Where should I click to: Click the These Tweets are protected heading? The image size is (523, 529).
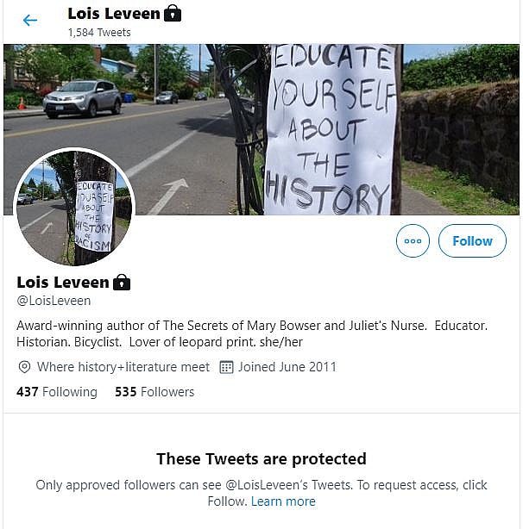click(x=261, y=459)
